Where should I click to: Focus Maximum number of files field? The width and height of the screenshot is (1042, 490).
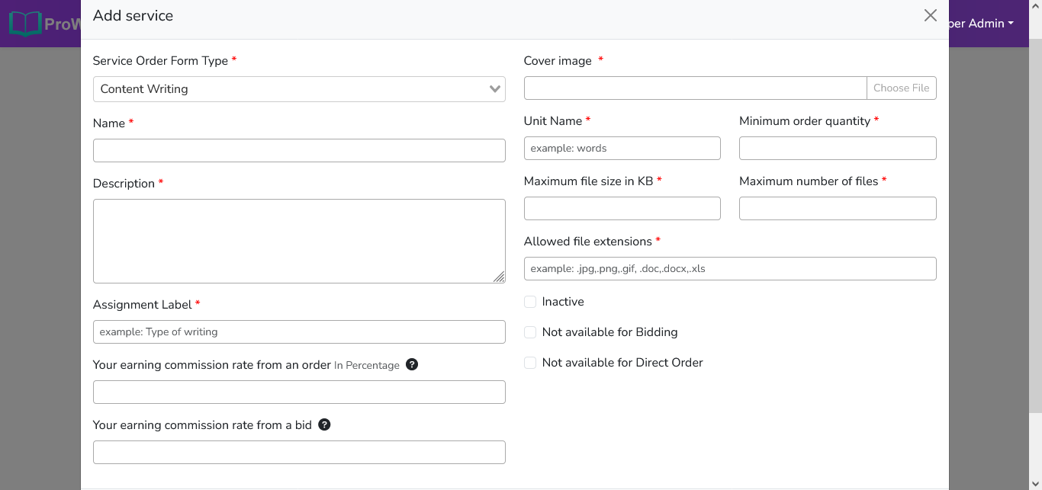pyautogui.click(x=838, y=208)
